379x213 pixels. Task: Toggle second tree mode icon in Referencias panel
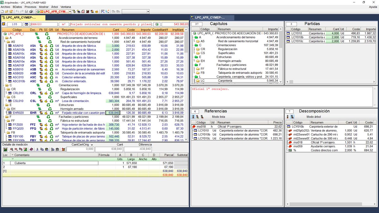(197, 117)
